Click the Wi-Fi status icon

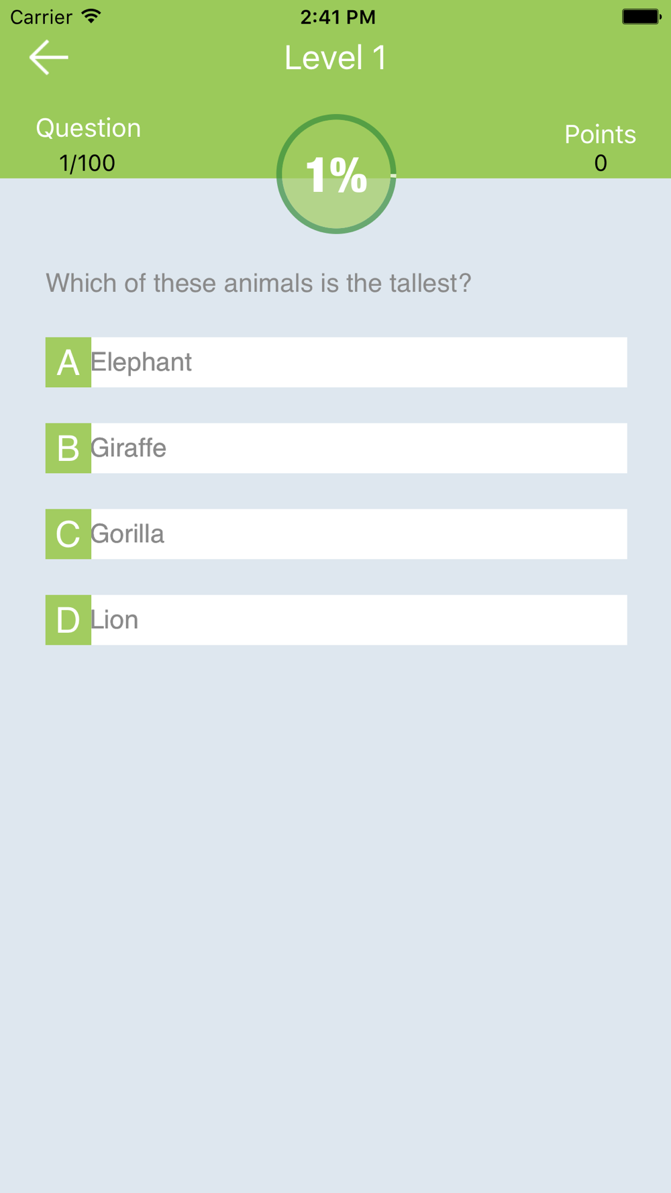click(91, 16)
